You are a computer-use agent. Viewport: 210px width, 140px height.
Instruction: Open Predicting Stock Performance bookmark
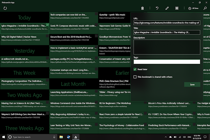pos(171,128)
